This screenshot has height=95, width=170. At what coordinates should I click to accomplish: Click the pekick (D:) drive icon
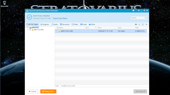tap(30, 27)
